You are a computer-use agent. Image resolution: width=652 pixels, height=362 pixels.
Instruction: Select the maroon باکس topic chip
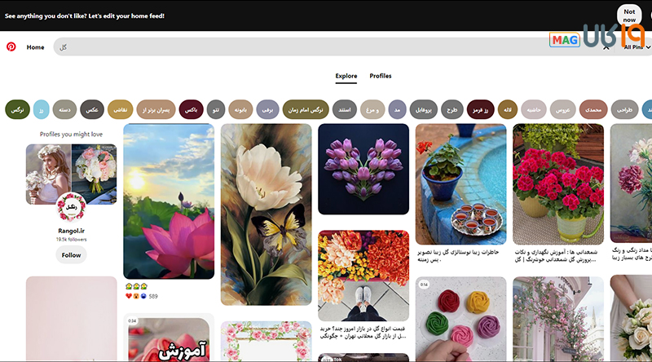click(191, 108)
